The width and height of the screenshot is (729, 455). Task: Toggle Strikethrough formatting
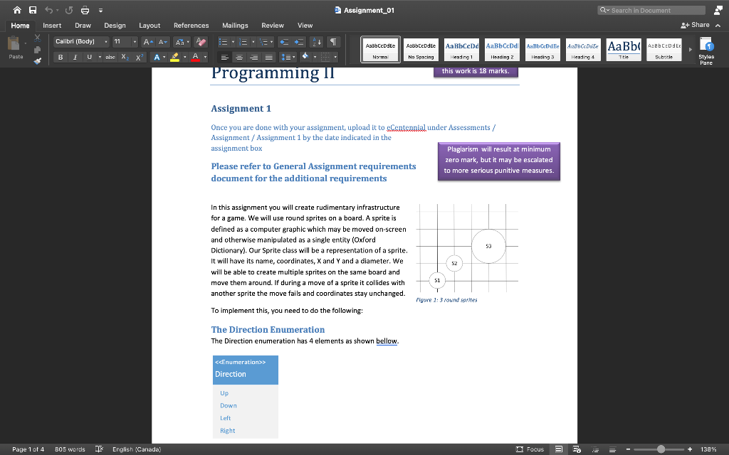[x=110, y=57]
